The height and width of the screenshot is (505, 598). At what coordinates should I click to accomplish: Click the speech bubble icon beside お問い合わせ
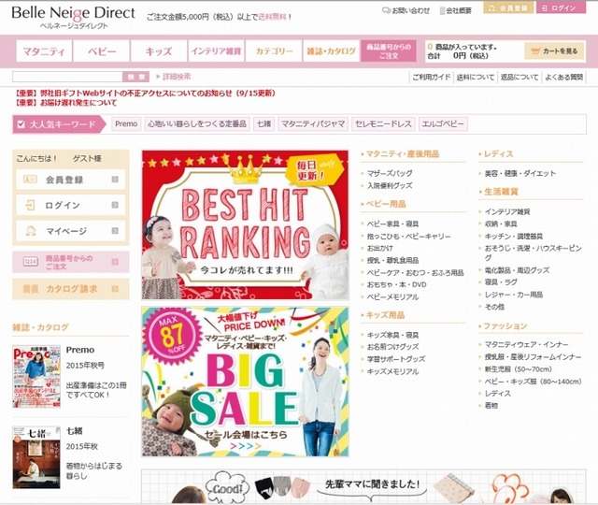[386, 10]
